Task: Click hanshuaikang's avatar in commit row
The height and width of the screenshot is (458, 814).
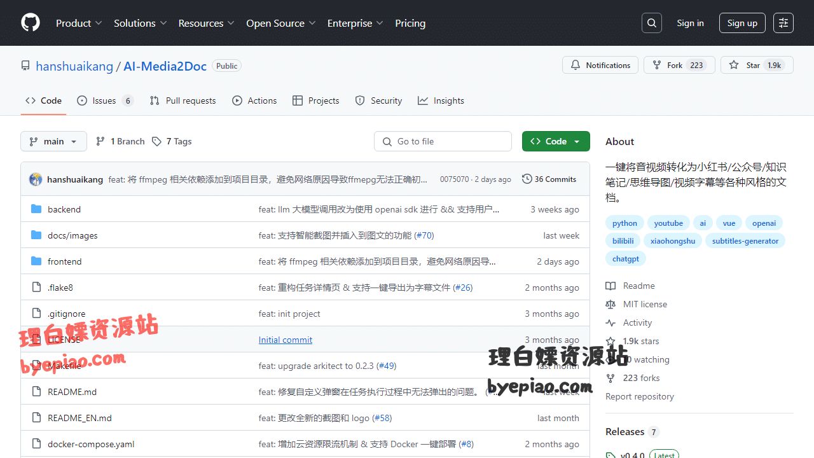Action: (36, 179)
